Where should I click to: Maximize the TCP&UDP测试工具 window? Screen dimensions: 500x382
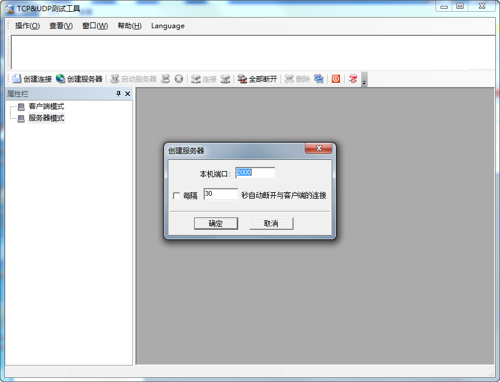pos(460,6)
